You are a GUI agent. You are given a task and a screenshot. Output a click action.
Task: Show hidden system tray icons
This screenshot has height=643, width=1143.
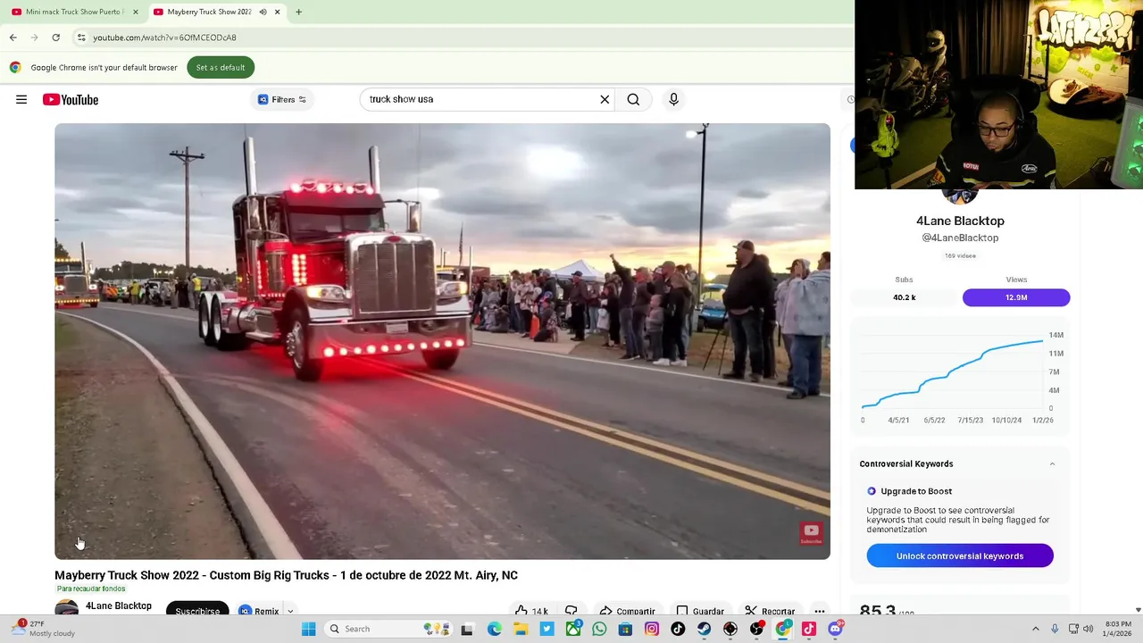(x=1035, y=629)
